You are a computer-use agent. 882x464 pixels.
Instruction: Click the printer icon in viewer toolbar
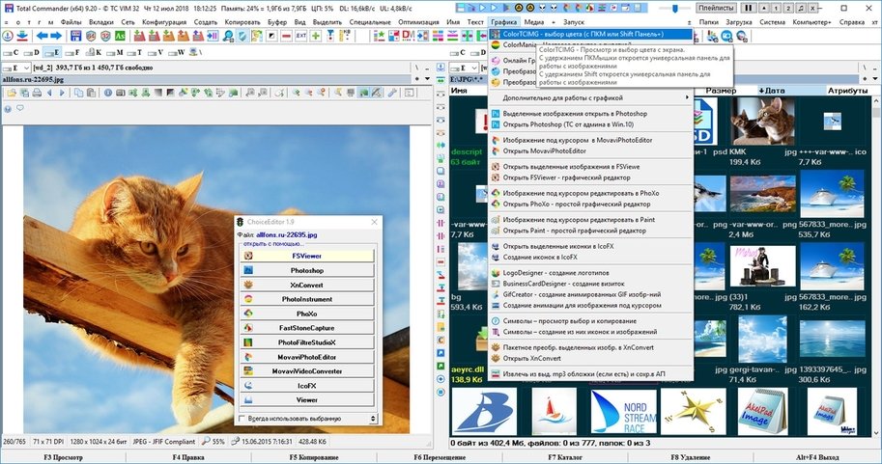(x=37, y=93)
